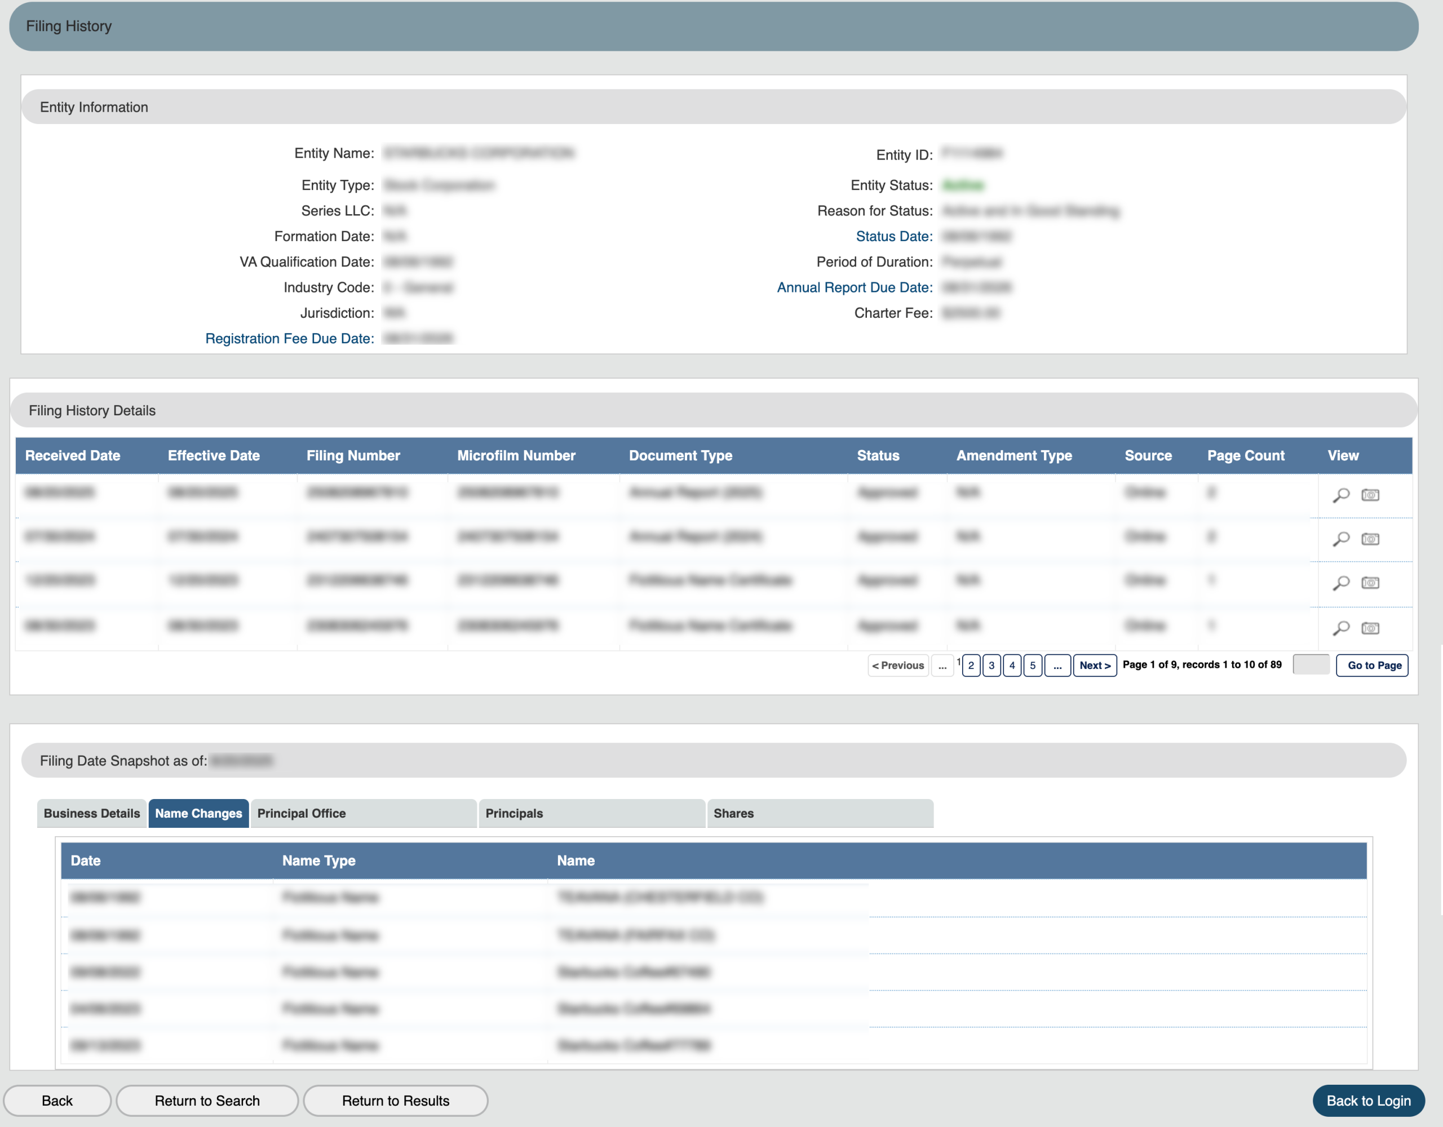Click the 'Entity Name:' label
The width and height of the screenshot is (1443, 1127).
point(334,153)
